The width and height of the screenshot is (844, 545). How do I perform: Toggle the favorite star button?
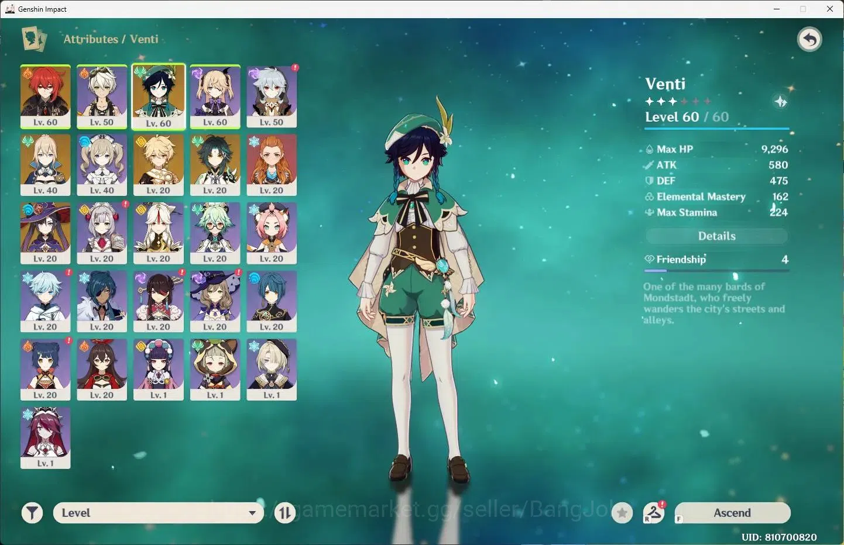(622, 513)
